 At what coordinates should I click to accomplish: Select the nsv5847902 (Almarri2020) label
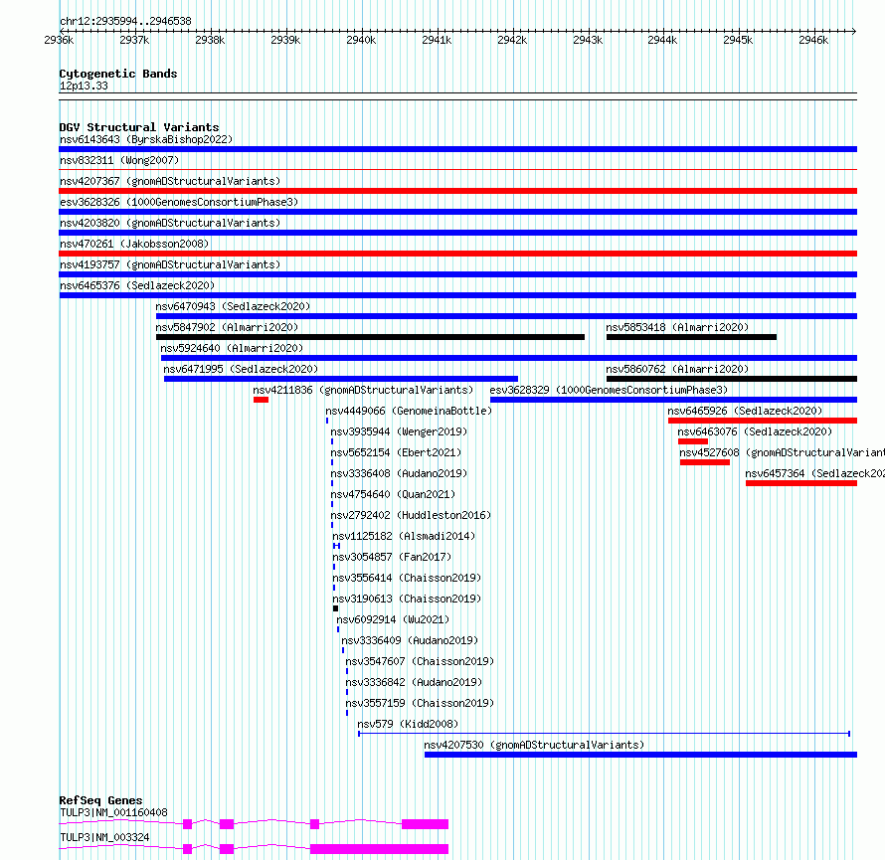point(227,327)
